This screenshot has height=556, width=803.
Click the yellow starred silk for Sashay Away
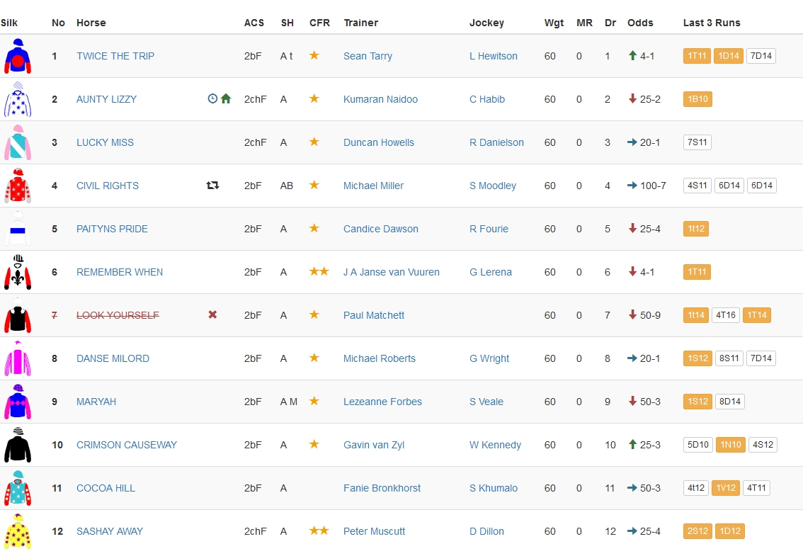click(x=18, y=531)
